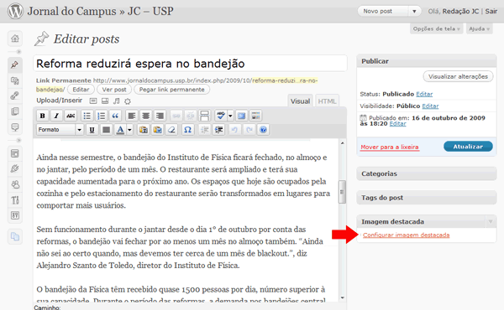Click the WordPress logo in the header

pyautogui.click(x=15, y=11)
